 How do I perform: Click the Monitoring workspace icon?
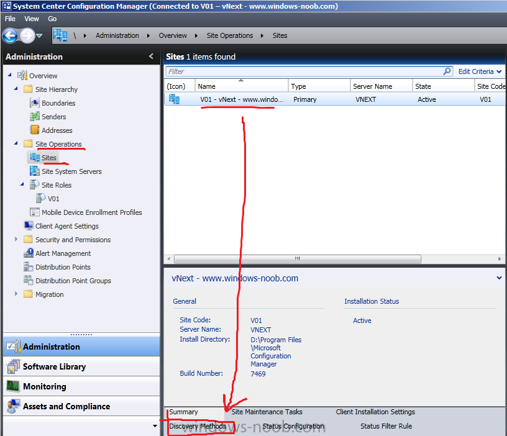coord(13,386)
